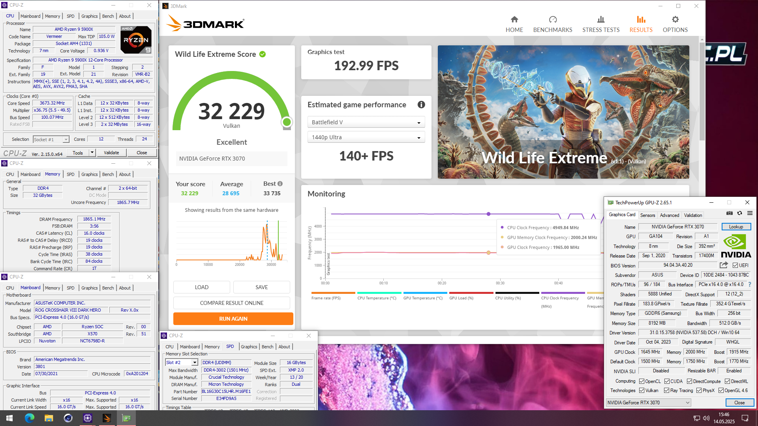Click the Wild Life Extreme benchmark image

pyautogui.click(x=563, y=112)
